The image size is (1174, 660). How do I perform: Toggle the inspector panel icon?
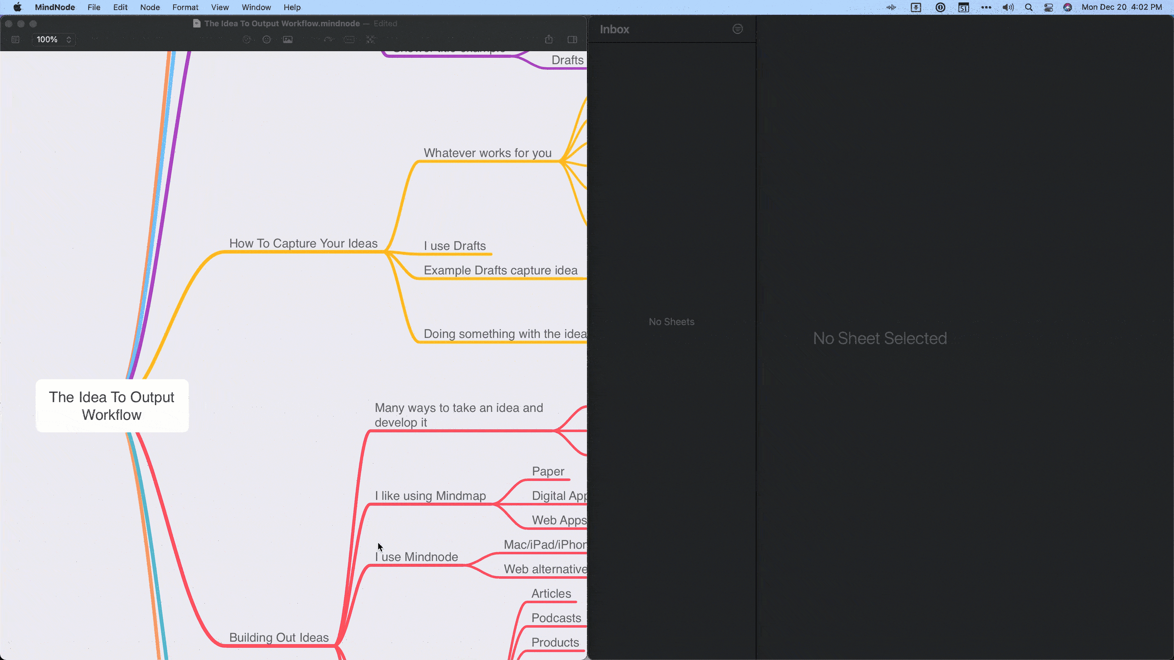[572, 40]
